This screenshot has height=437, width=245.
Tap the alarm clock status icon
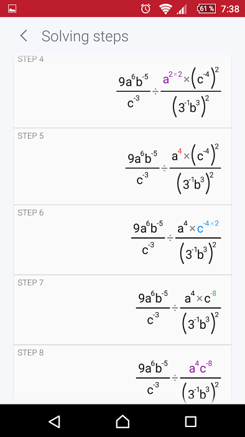146,9
